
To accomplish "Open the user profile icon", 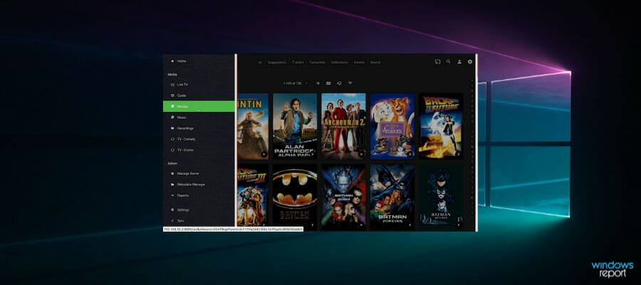I will (459, 62).
